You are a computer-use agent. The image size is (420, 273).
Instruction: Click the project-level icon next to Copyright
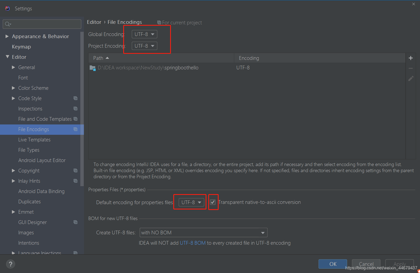click(76, 171)
